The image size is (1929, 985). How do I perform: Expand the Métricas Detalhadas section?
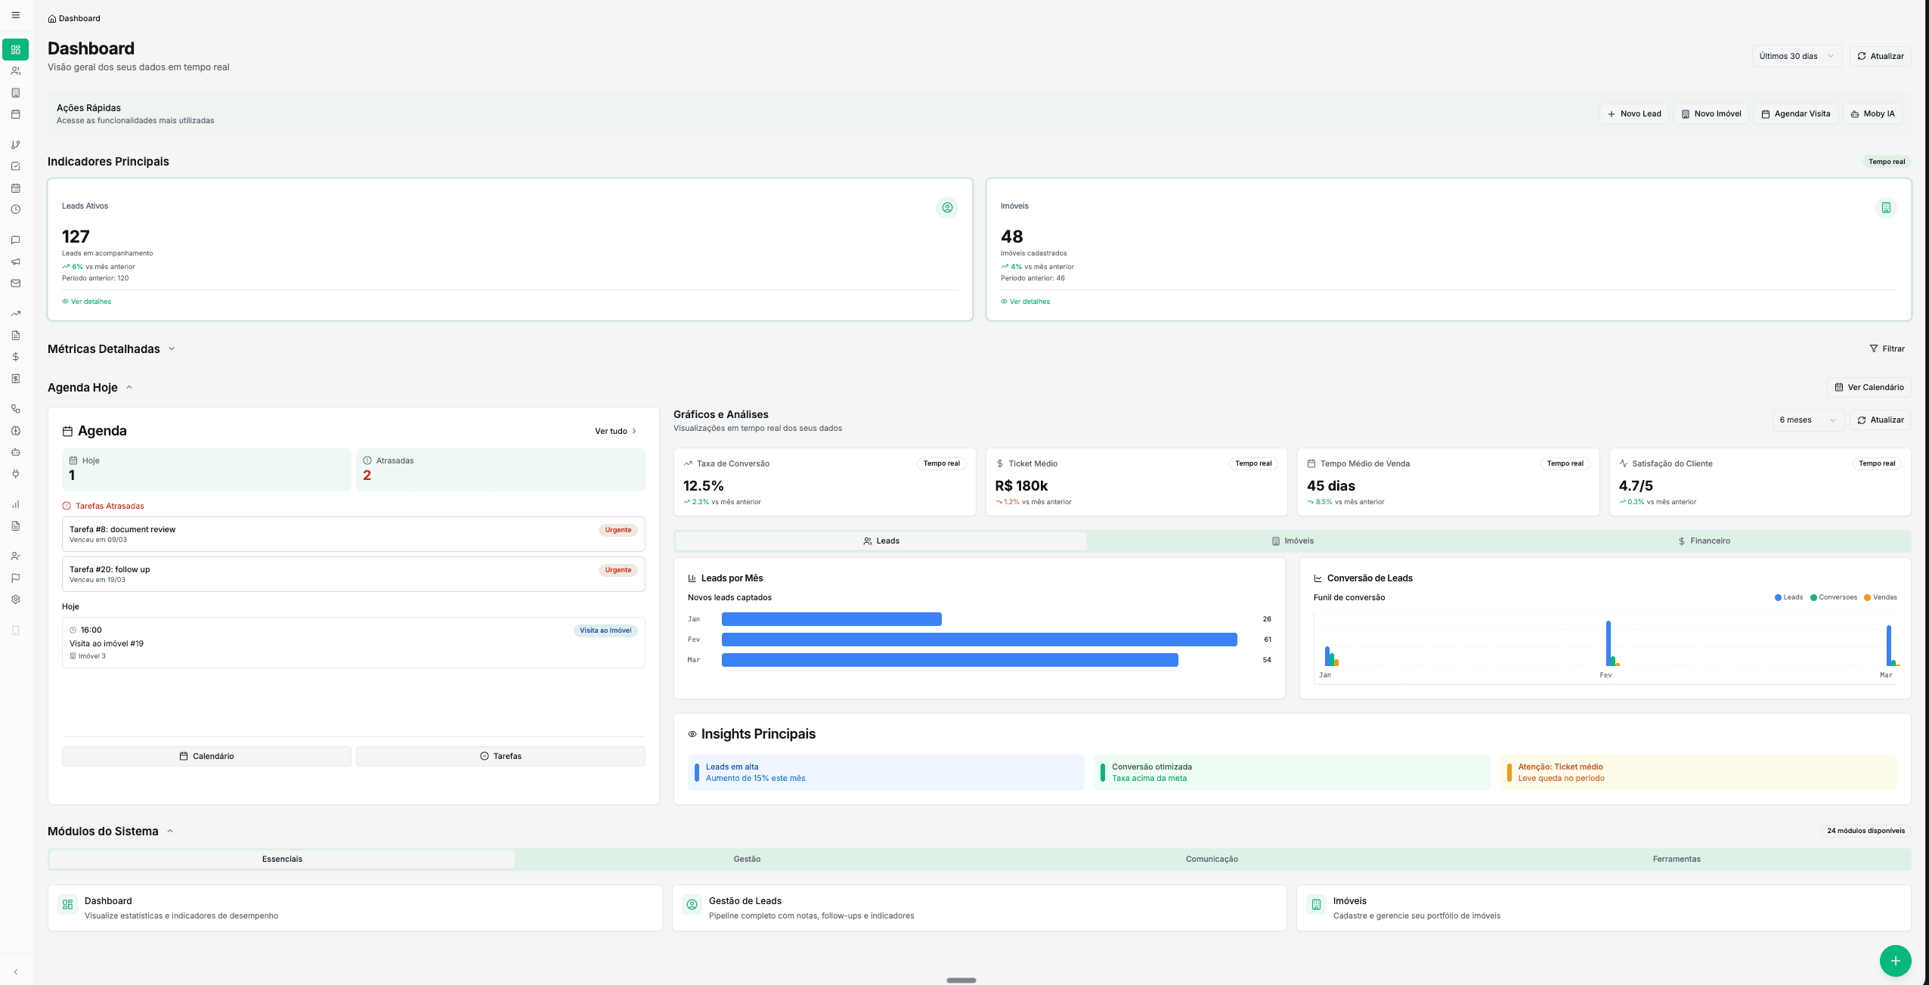[x=172, y=349]
